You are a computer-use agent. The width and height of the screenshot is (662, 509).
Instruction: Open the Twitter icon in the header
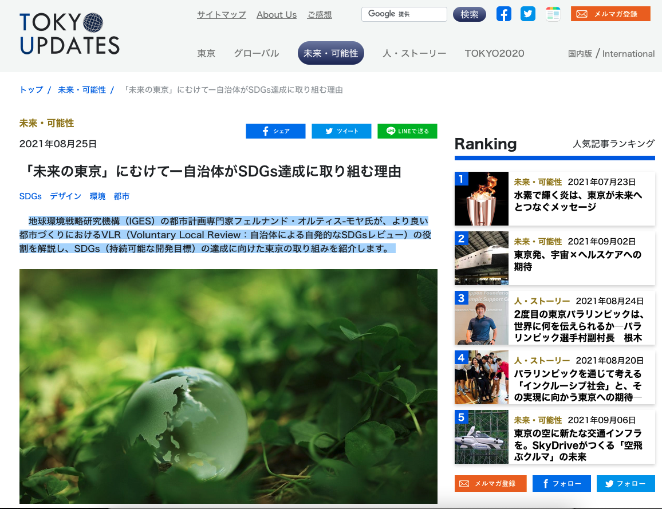(x=528, y=14)
